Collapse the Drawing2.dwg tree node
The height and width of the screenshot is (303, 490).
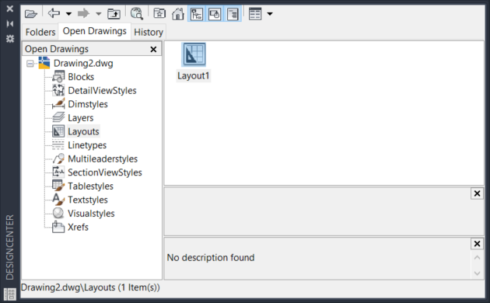[x=30, y=64]
